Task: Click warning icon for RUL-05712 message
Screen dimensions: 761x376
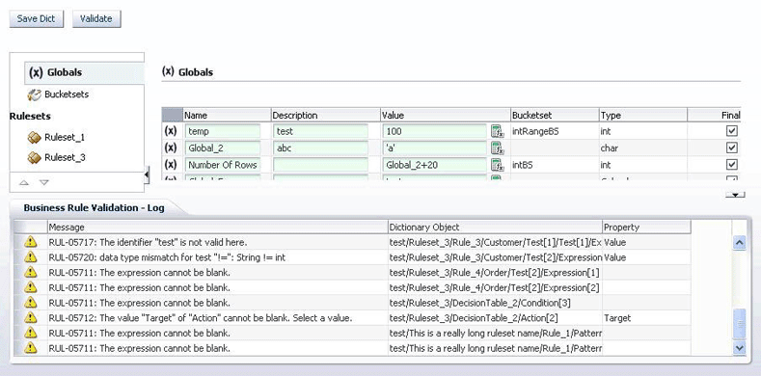Action: [x=31, y=318]
